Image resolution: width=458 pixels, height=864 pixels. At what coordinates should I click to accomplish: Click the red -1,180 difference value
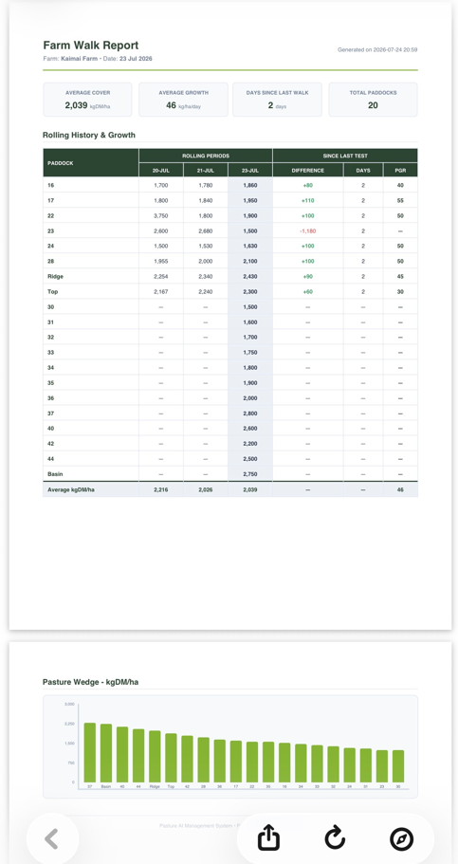pos(307,230)
